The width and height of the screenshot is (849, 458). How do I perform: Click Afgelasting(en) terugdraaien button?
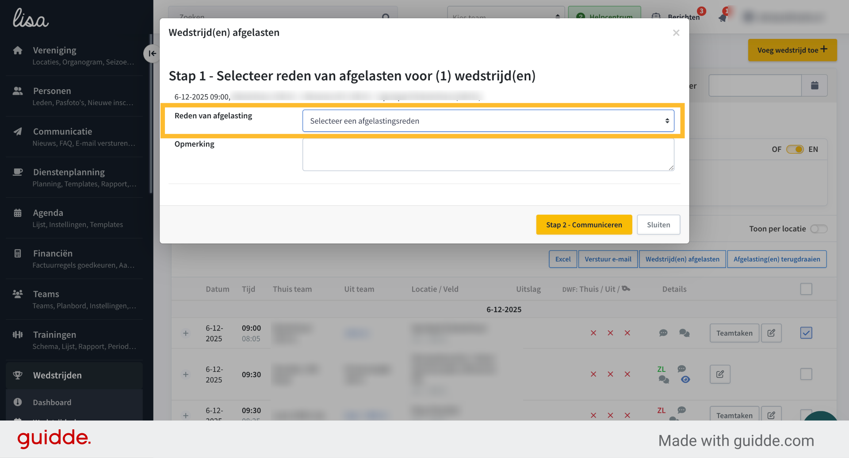tap(777, 259)
